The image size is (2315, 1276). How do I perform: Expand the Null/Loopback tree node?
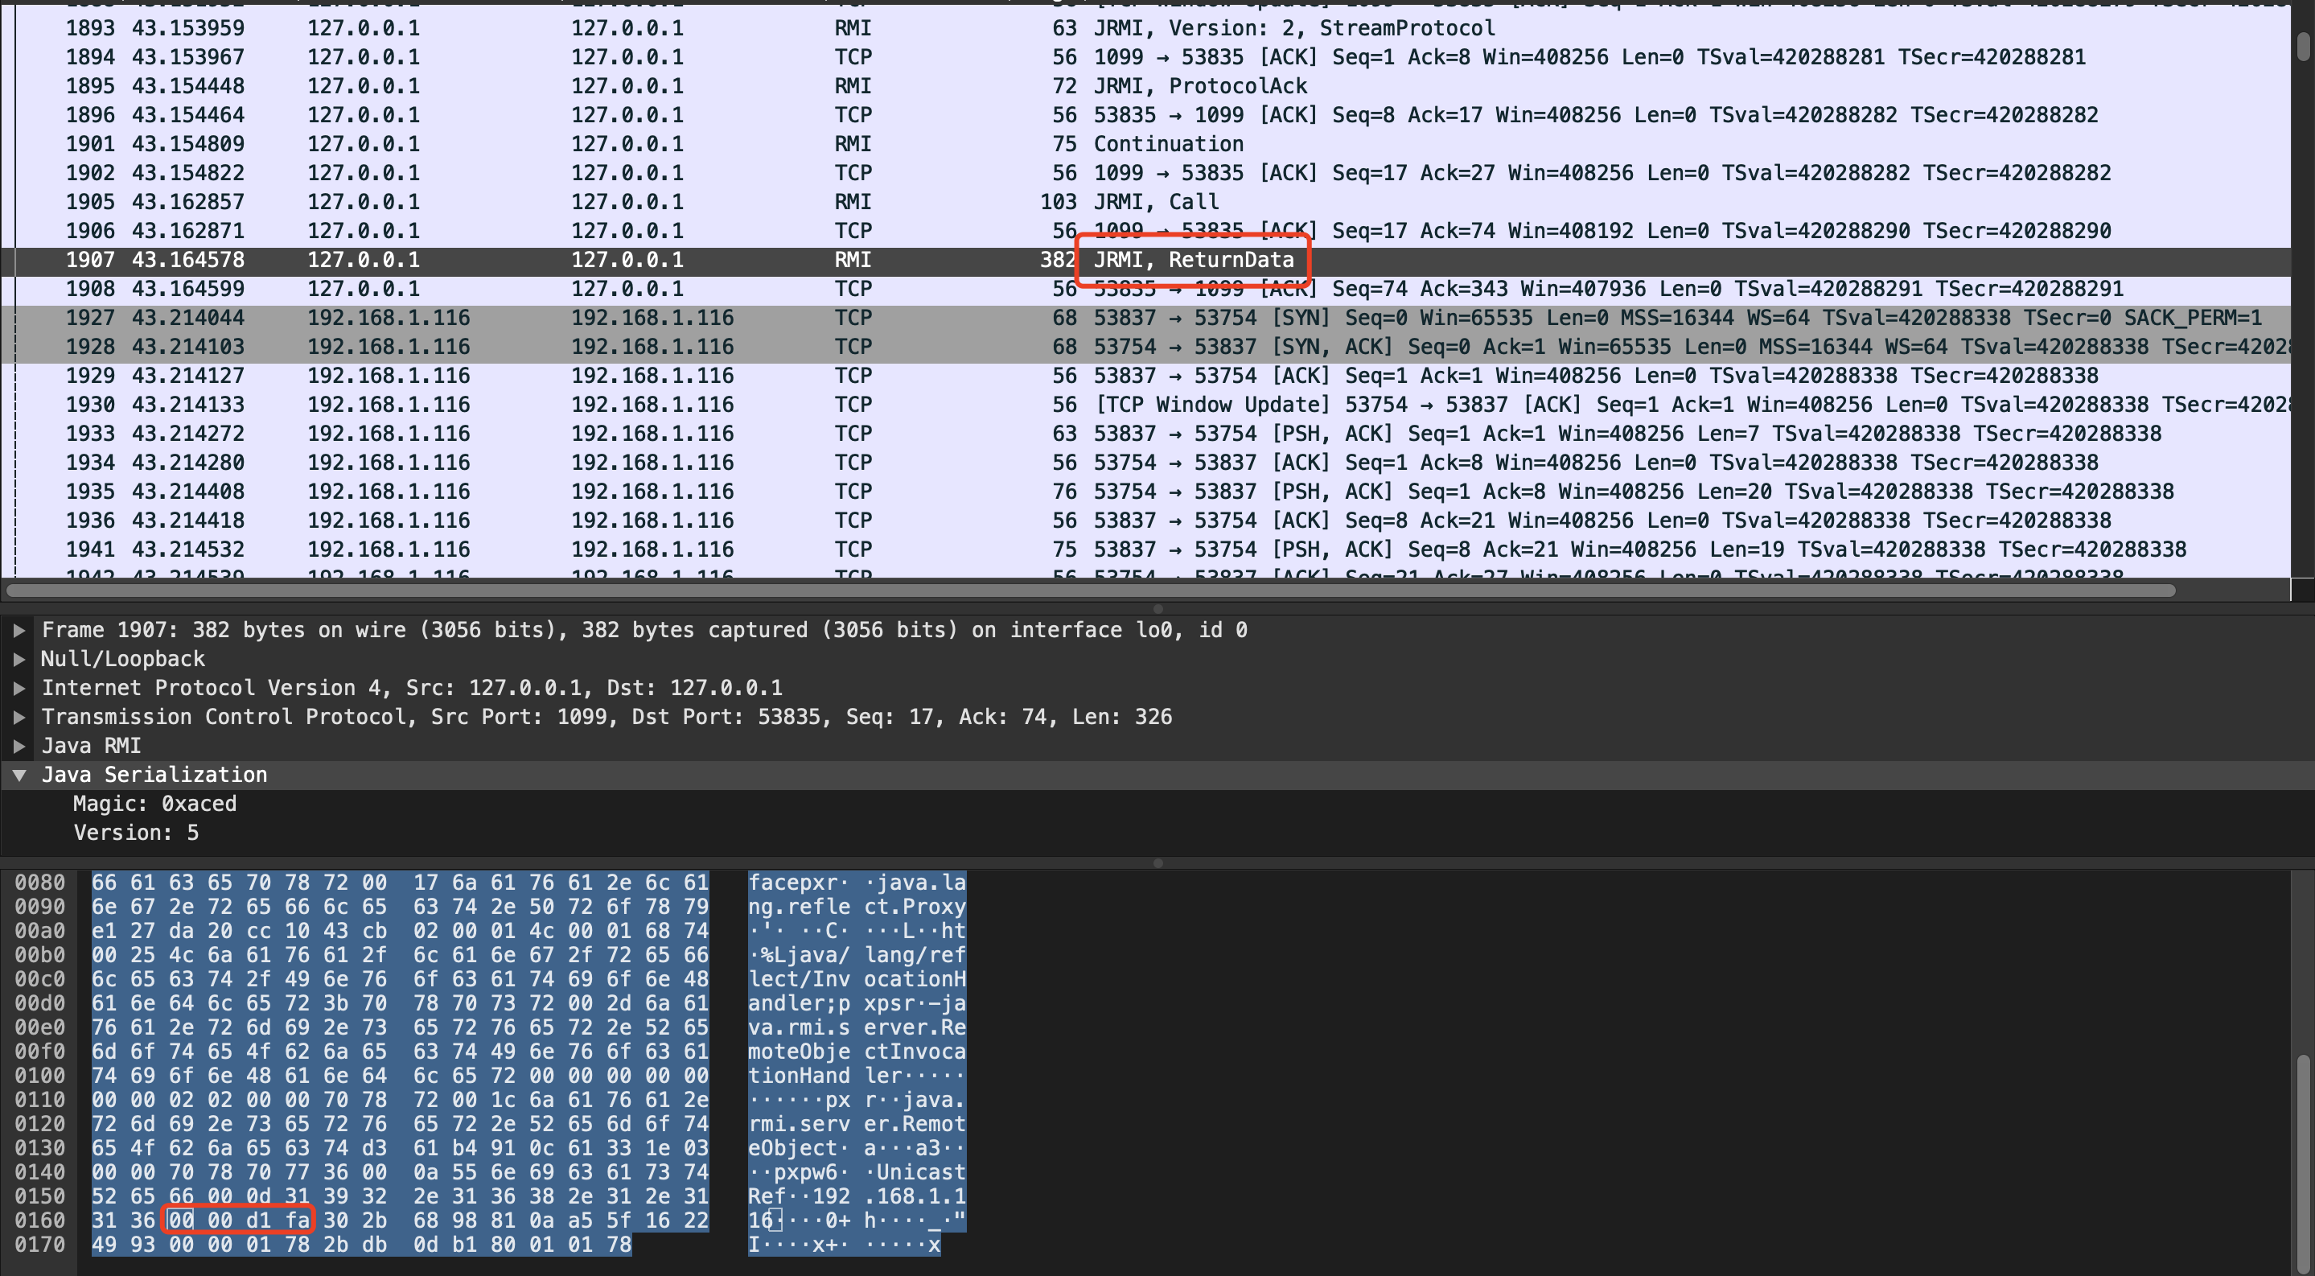19,660
